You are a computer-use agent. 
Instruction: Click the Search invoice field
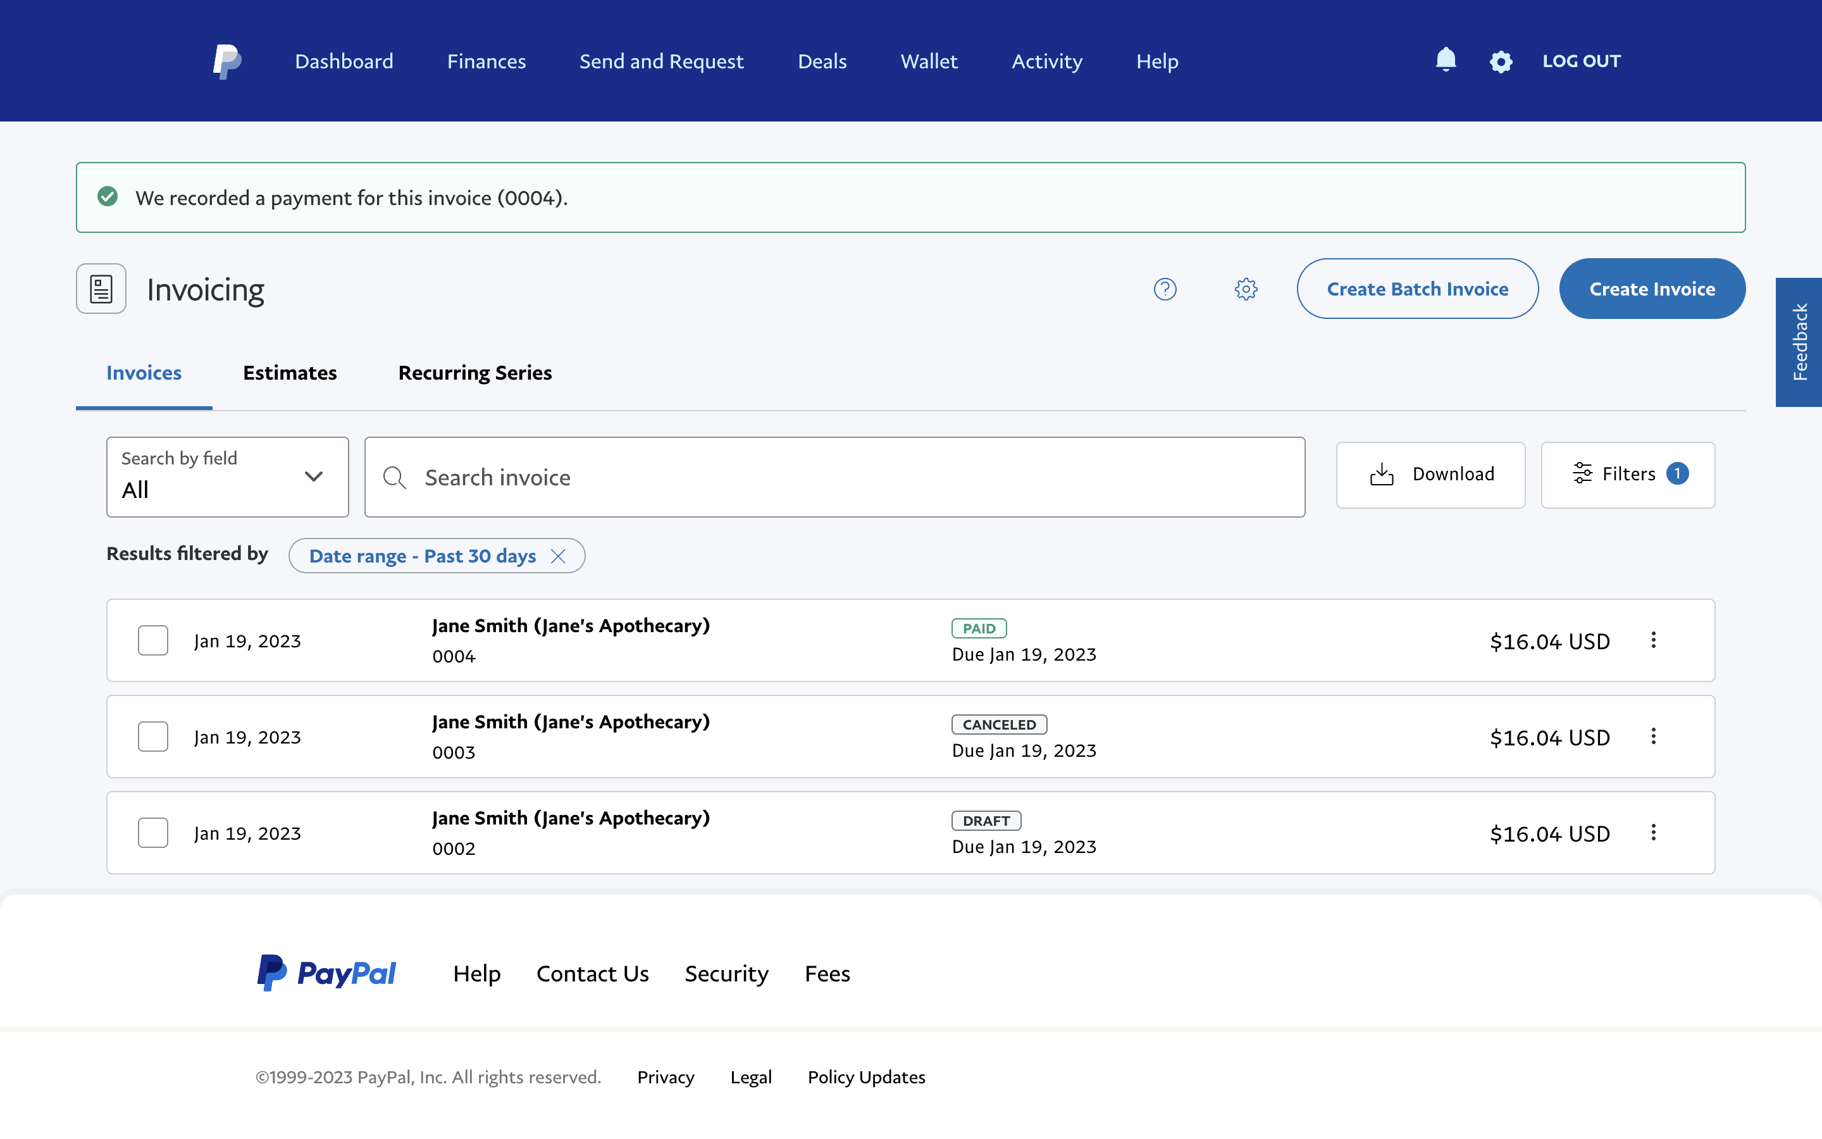[x=834, y=477]
